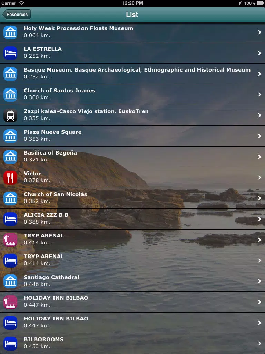The width and height of the screenshot is (265, 354).
Task: Tap the pink meeting-room icon beside HOLIDAY INN BILBAO
Action: point(10,302)
